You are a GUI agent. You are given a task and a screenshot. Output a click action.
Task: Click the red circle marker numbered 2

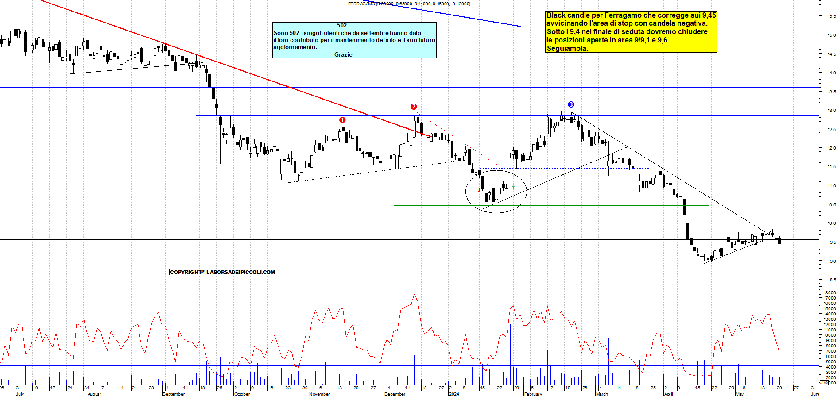(414, 107)
